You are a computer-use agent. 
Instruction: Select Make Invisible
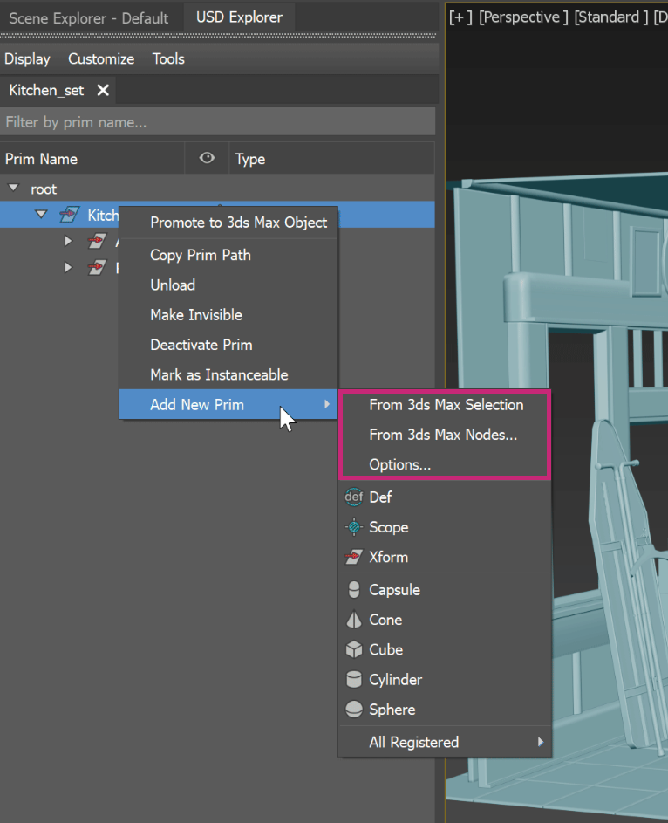[228, 315]
